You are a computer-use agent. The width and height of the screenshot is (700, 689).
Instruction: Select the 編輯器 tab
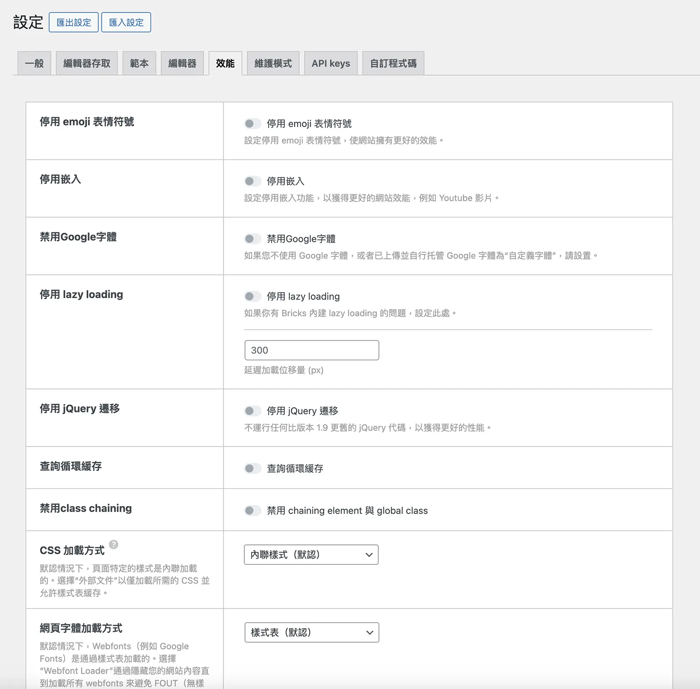tap(182, 63)
